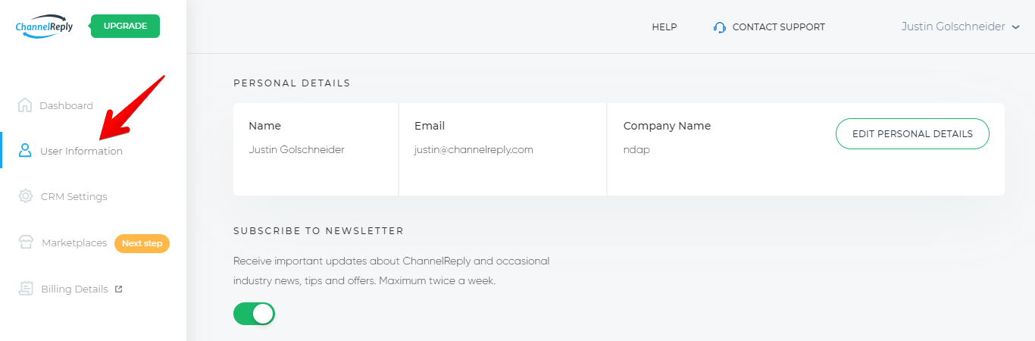
Task: Open the Dashboard house icon
Action: pos(25,105)
